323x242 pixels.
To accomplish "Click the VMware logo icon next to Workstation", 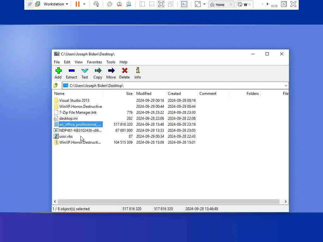I will (38, 4).
